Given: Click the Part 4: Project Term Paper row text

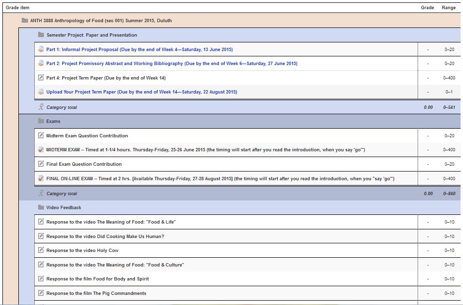Looking at the screenshot, I should point(106,78).
